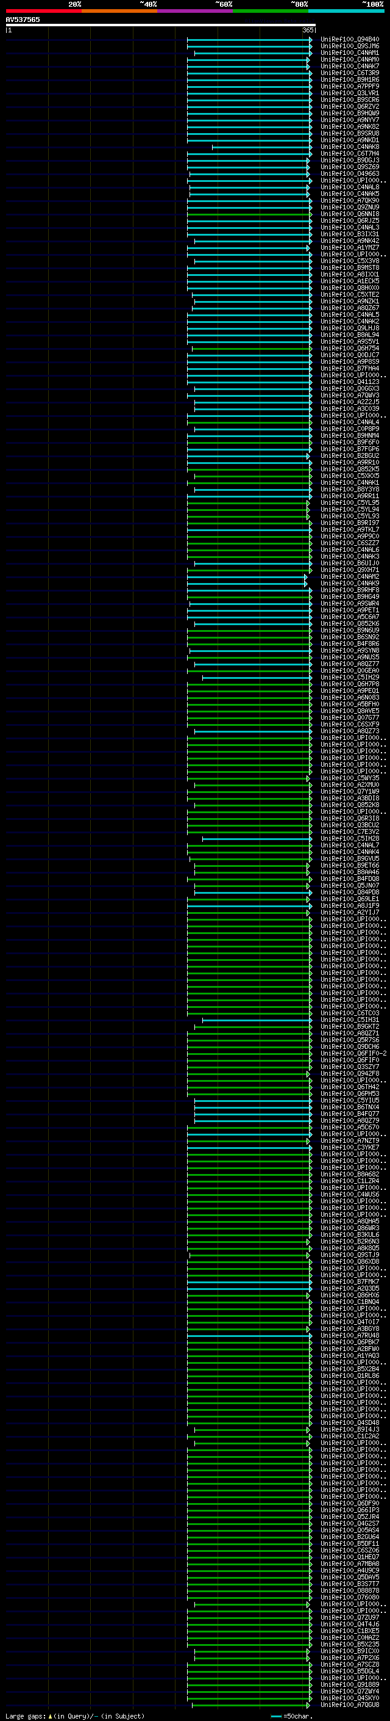
Task: Select the UniRef100_Q3SZY7 label
Action: (x=349, y=1067)
